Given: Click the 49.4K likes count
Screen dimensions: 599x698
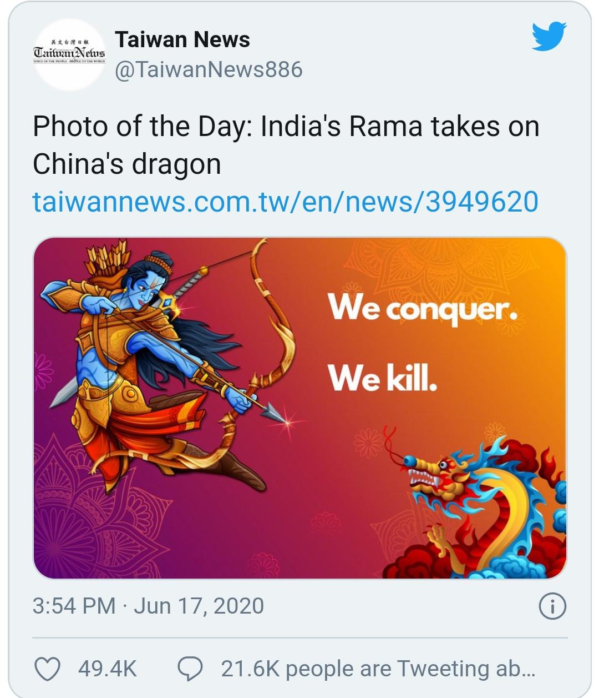Looking at the screenshot, I should [x=107, y=669].
